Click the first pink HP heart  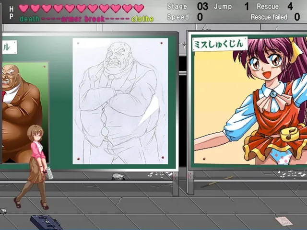(24, 9)
